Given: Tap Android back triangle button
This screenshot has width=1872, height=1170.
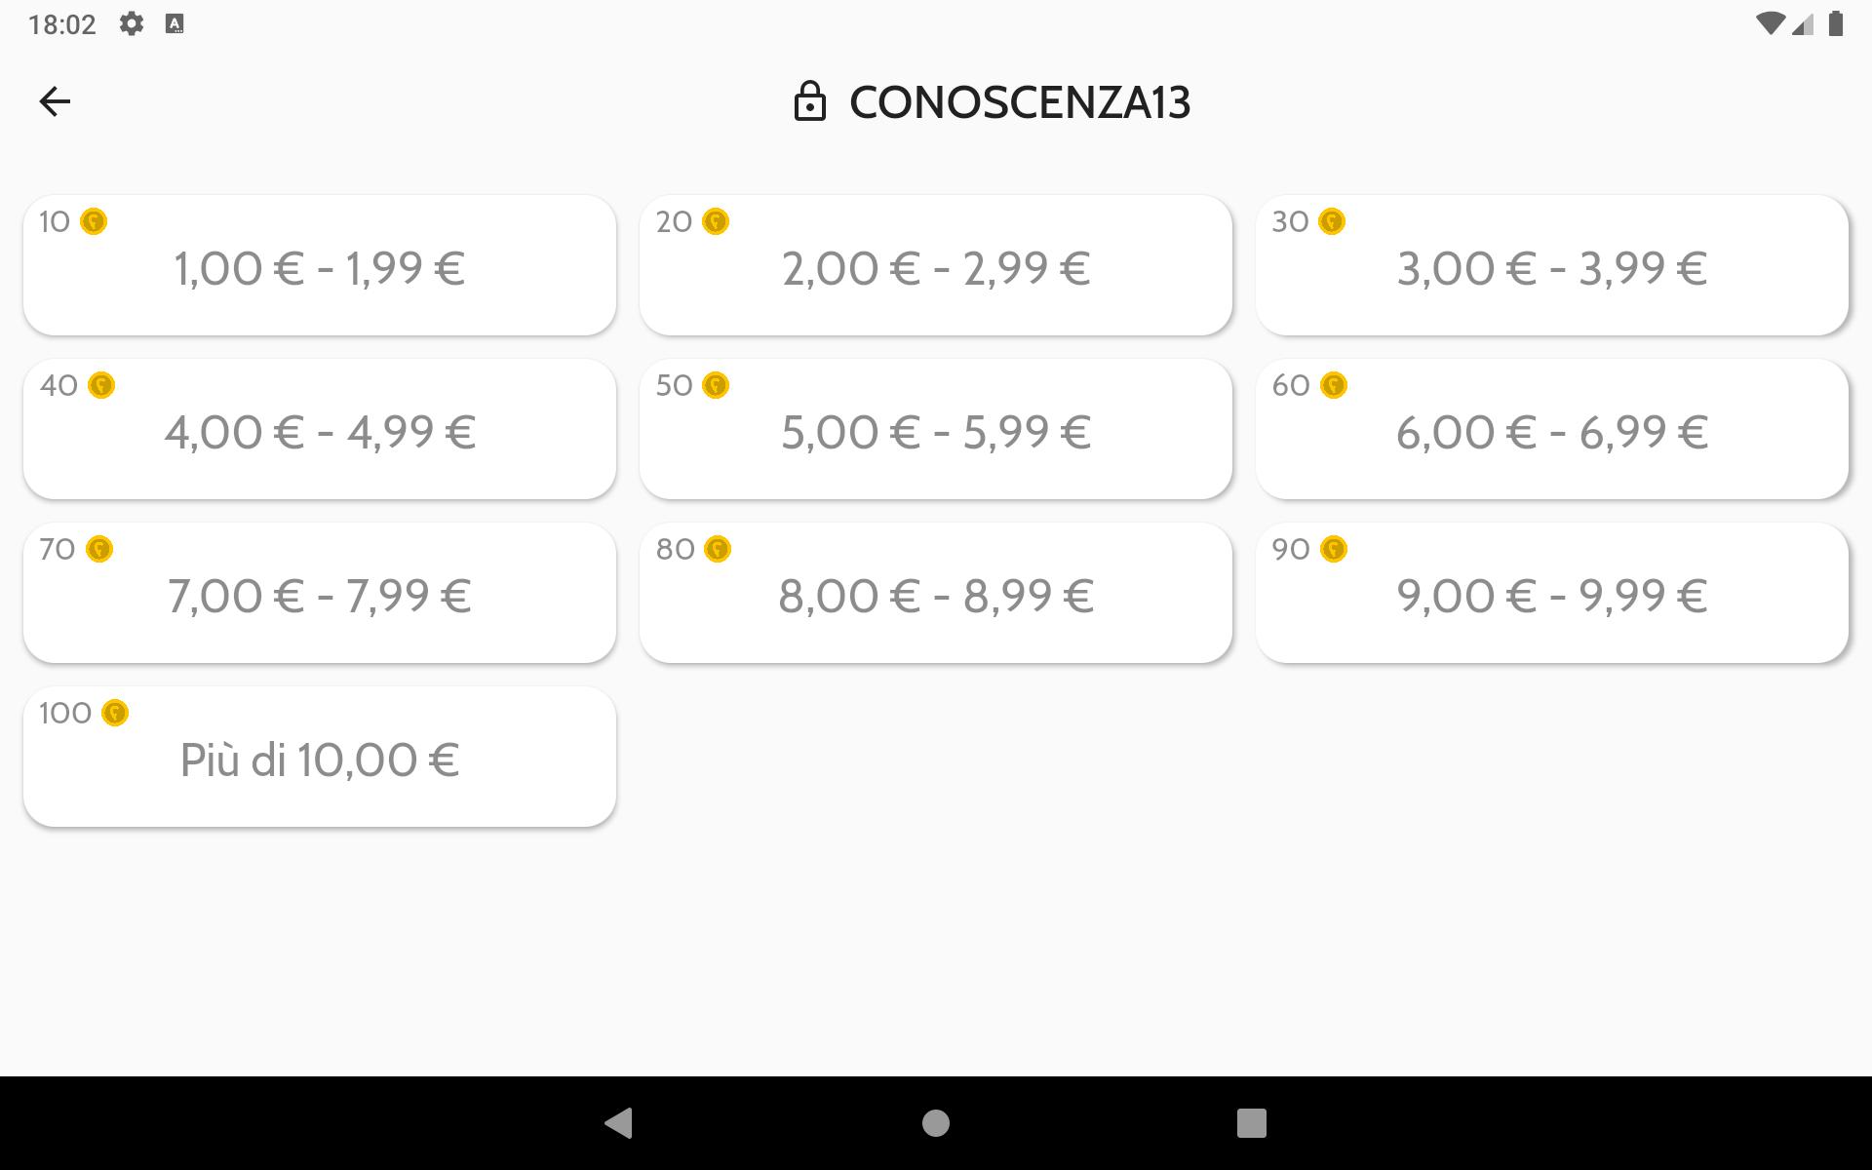Looking at the screenshot, I should pyautogui.click(x=619, y=1123).
